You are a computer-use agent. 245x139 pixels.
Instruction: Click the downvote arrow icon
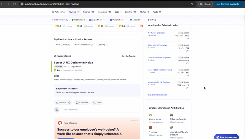[x=69, y=103]
